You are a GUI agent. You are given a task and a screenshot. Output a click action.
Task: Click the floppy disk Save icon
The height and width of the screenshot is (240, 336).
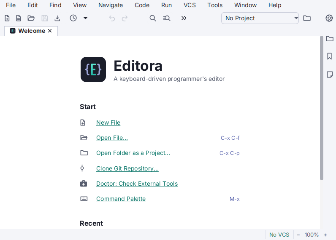click(x=45, y=18)
